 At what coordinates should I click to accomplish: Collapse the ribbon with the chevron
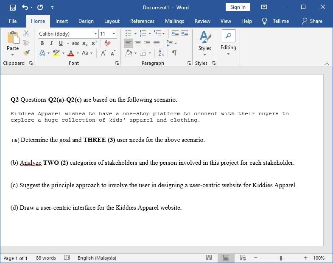(x=327, y=64)
